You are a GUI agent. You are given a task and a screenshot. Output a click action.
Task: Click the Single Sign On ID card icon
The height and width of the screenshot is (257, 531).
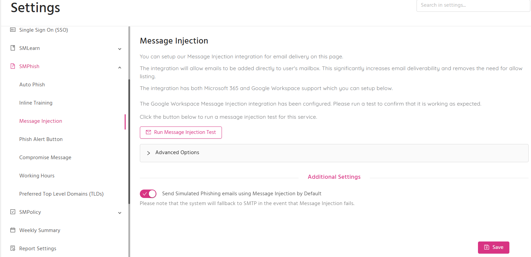pyautogui.click(x=13, y=30)
